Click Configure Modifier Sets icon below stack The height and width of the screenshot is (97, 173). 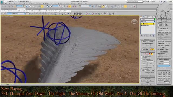pos(153,36)
